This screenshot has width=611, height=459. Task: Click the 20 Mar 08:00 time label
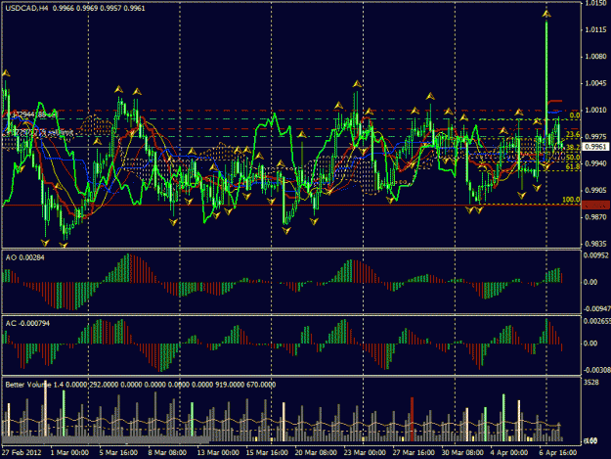(x=316, y=453)
